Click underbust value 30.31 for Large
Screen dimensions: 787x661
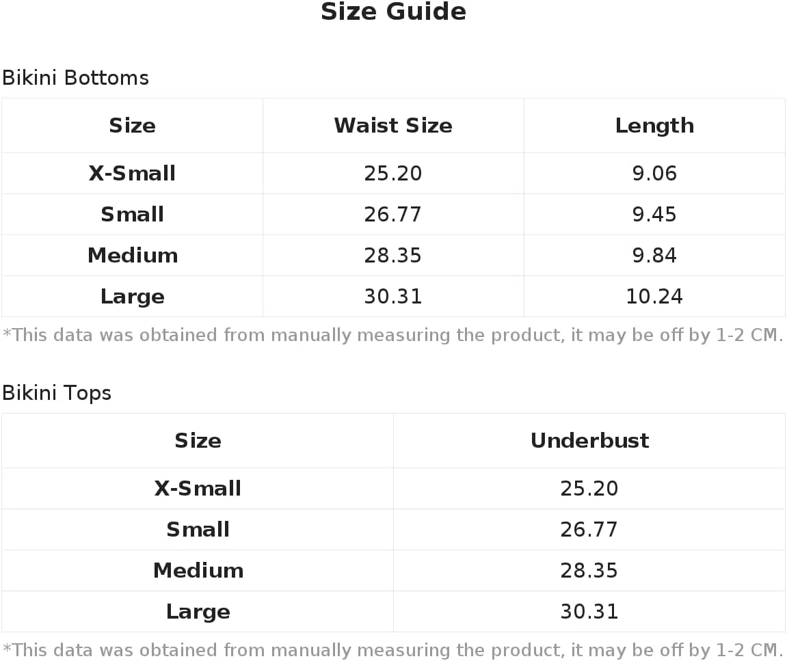pyautogui.click(x=589, y=612)
